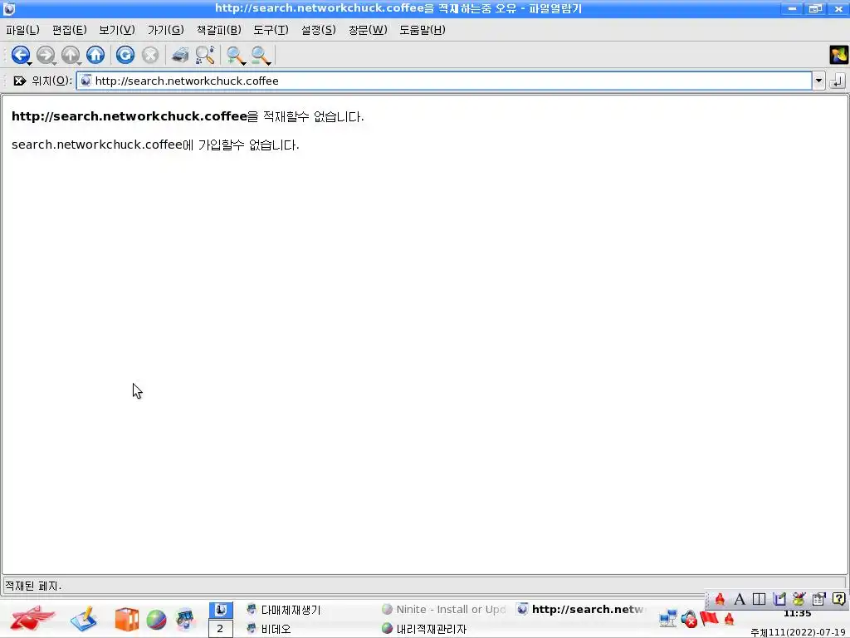Click the 가입할수 없습니다 error line
This screenshot has height=638, width=850.
(155, 145)
